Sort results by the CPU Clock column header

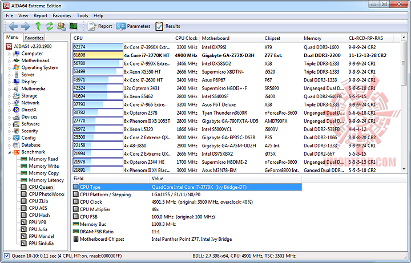(186, 38)
